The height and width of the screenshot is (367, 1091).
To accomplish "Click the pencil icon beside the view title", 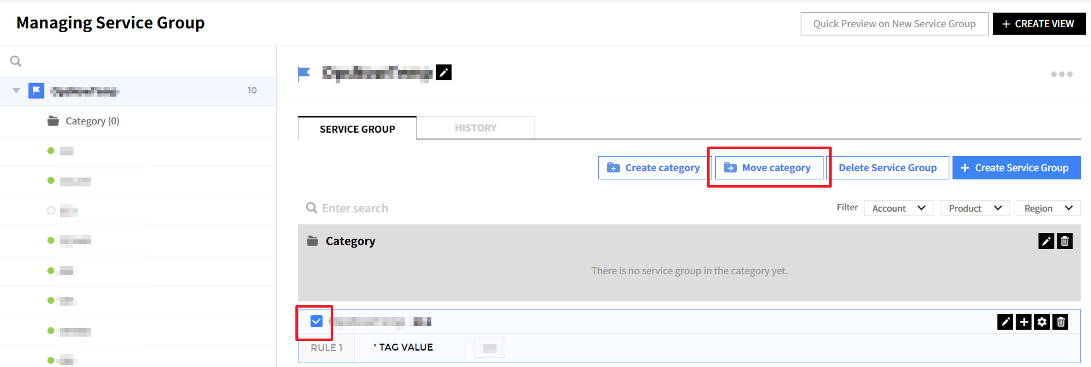I will pyautogui.click(x=443, y=73).
